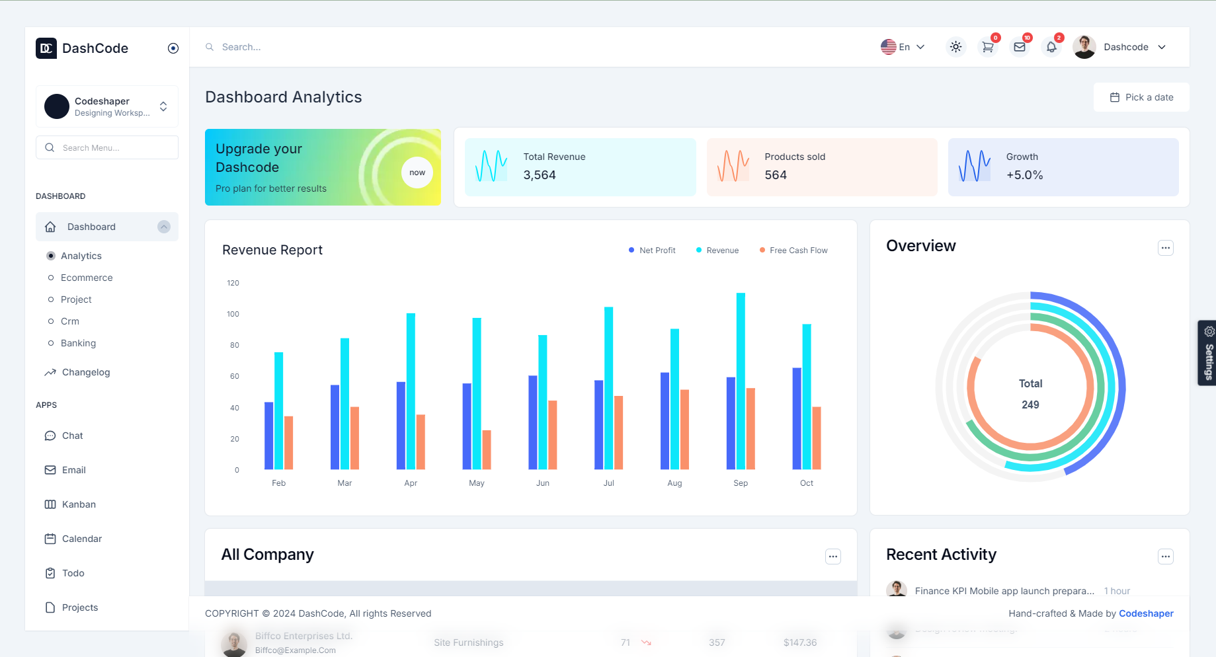Image resolution: width=1216 pixels, height=657 pixels.
Task: Click the US flag icon
Action: coord(888,47)
